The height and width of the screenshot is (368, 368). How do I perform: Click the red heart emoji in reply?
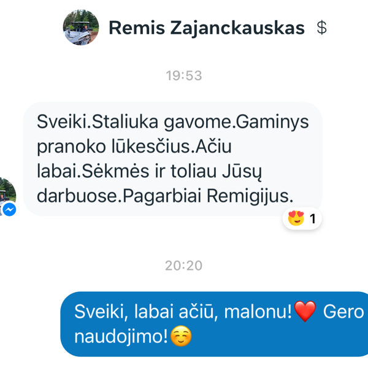pos(305,311)
